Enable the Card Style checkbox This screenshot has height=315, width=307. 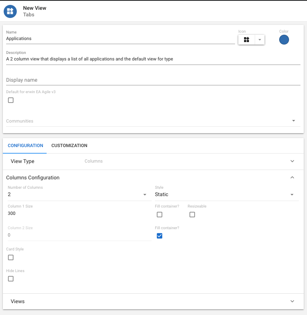(x=11, y=257)
